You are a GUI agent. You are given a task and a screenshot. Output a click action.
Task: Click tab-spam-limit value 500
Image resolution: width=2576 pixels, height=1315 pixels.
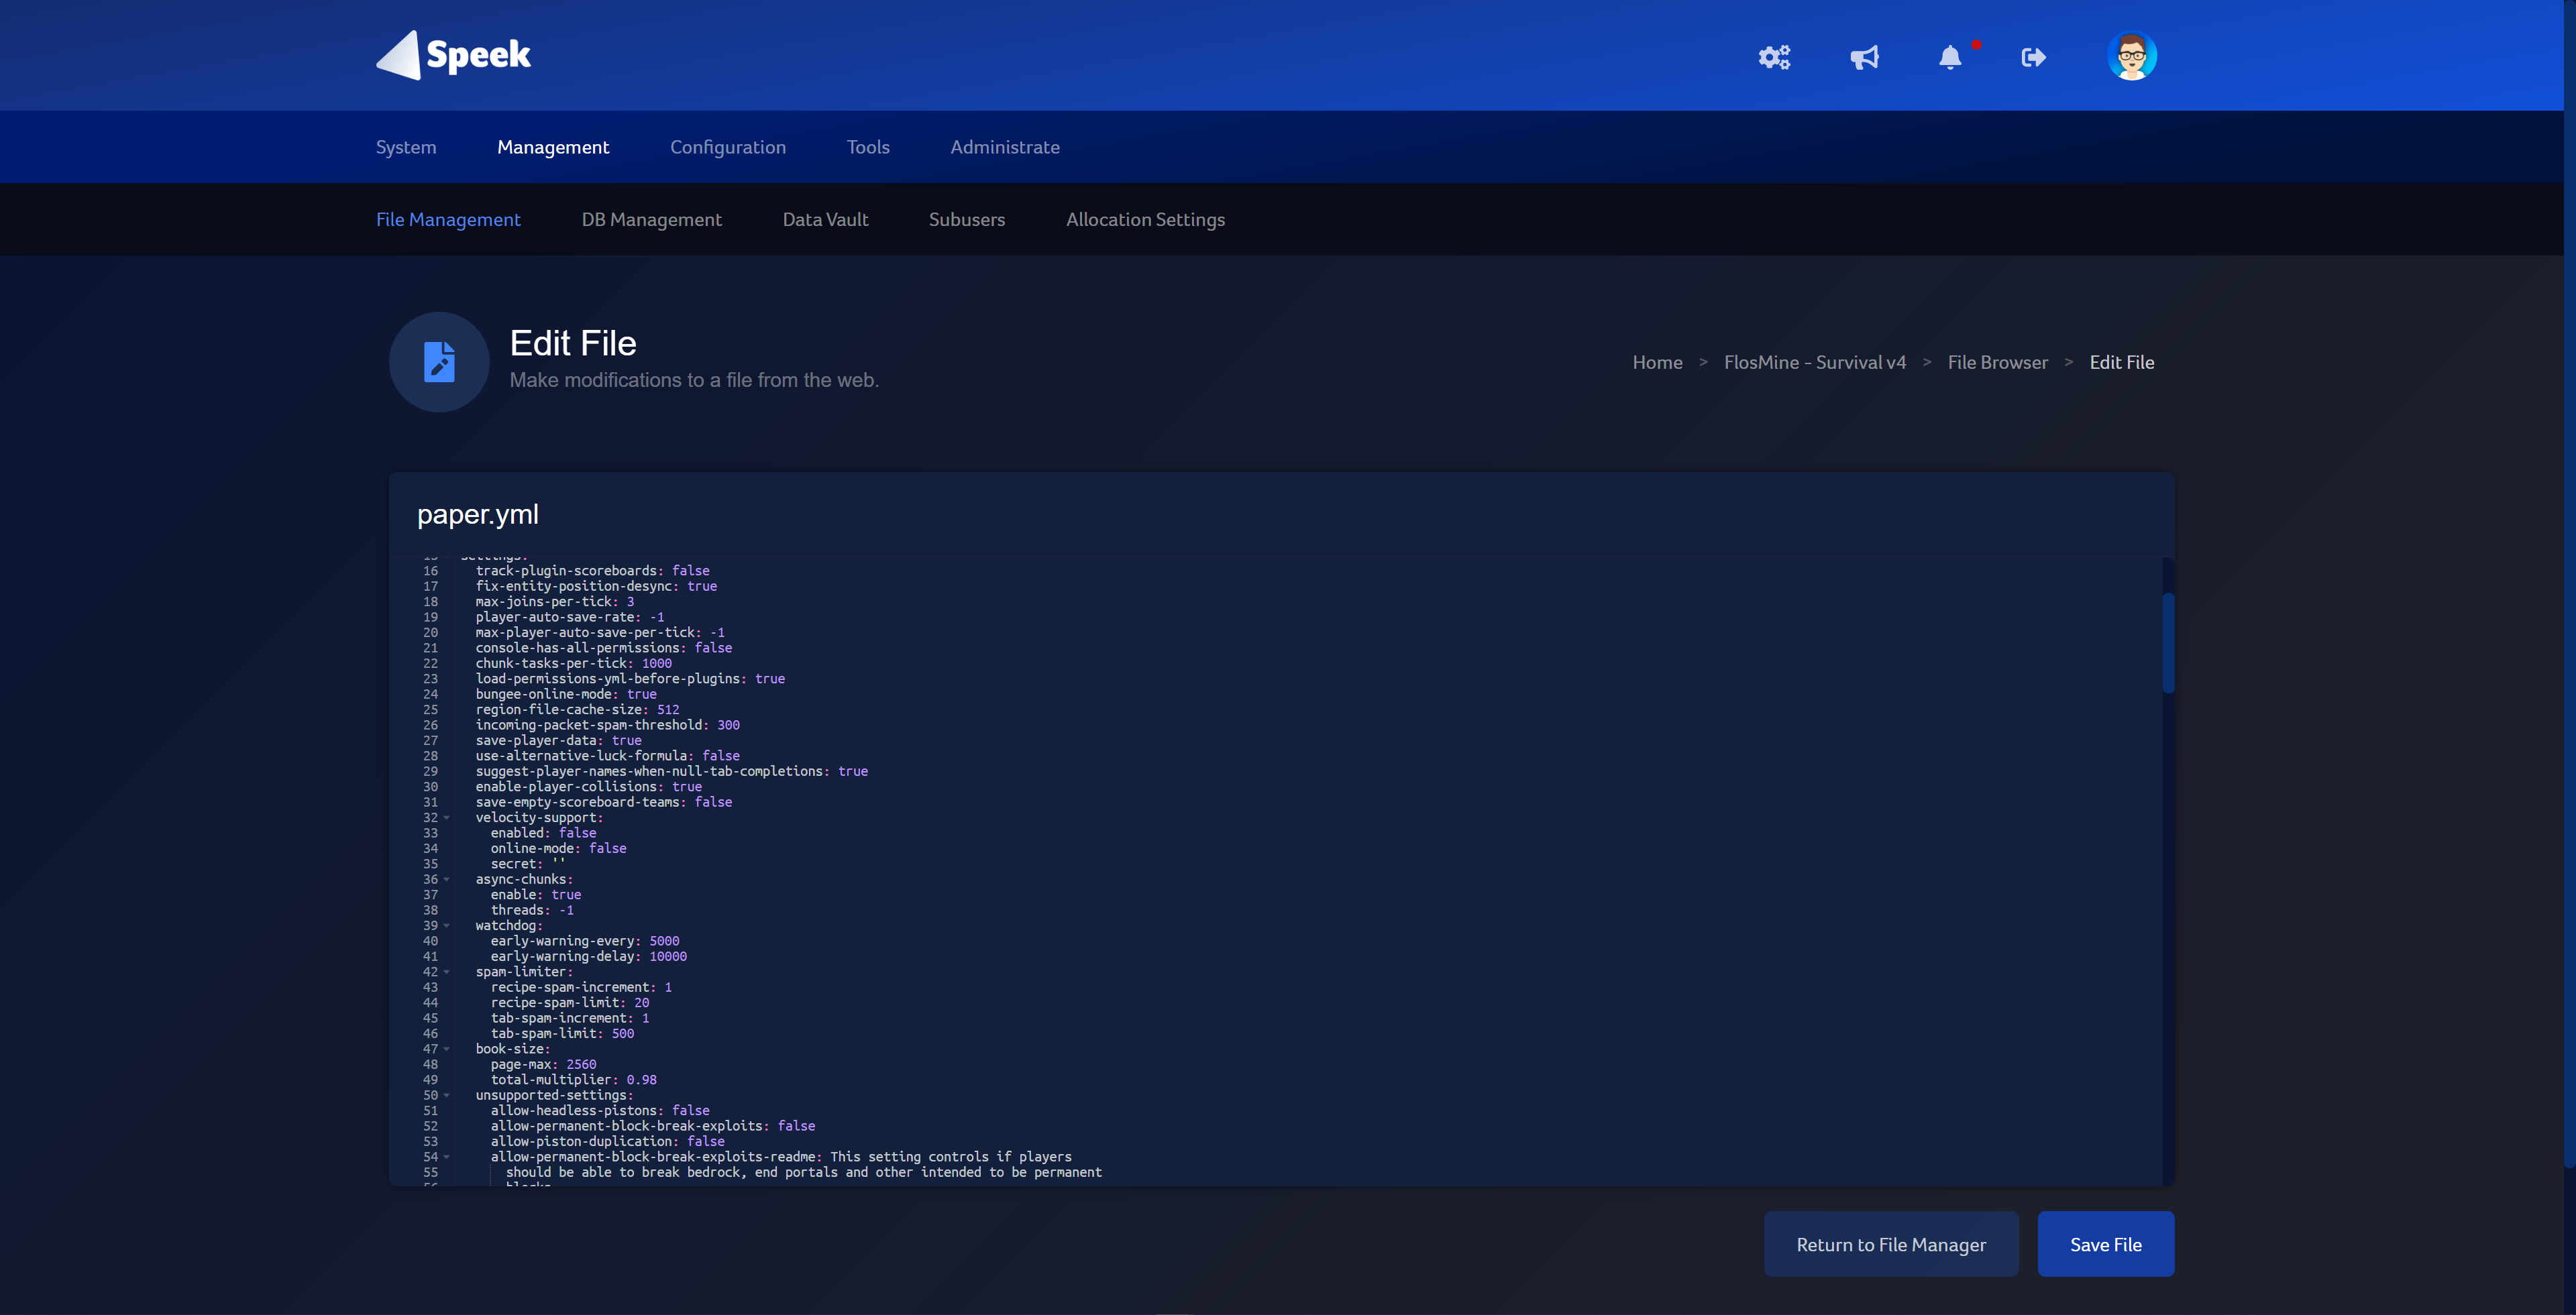coord(623,1033)
